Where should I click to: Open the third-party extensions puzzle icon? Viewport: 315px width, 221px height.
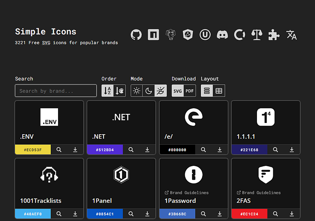click(x=274, y=35)
